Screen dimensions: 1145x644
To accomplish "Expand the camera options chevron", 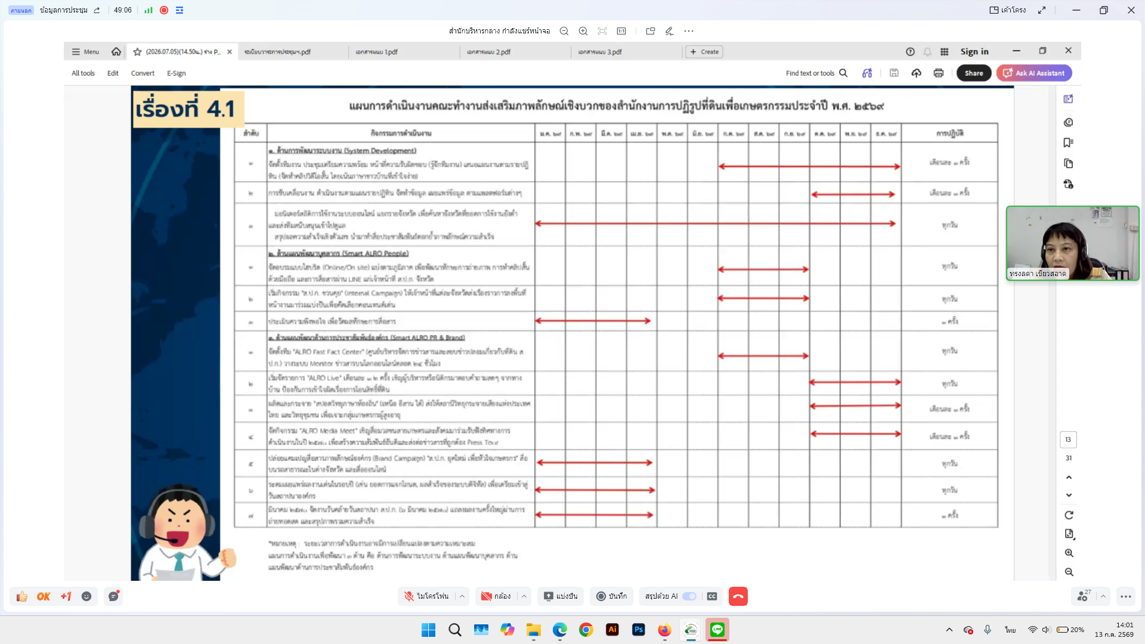I will (x=524, y=596).
